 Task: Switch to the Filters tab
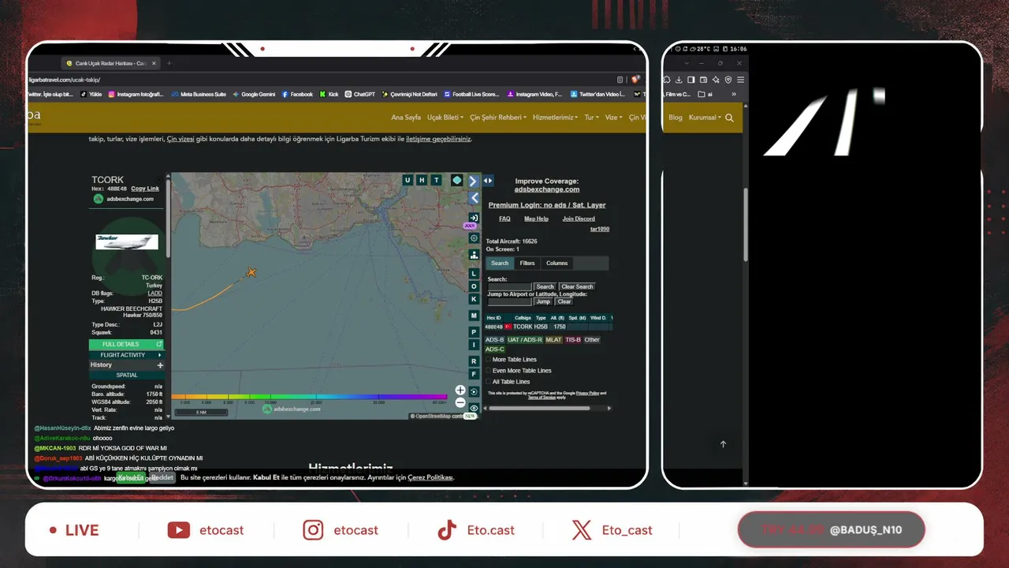pos(527,263)
